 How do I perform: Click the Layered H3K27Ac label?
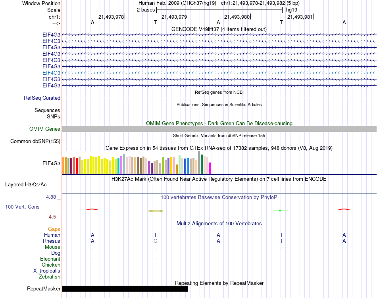[26, 185]
